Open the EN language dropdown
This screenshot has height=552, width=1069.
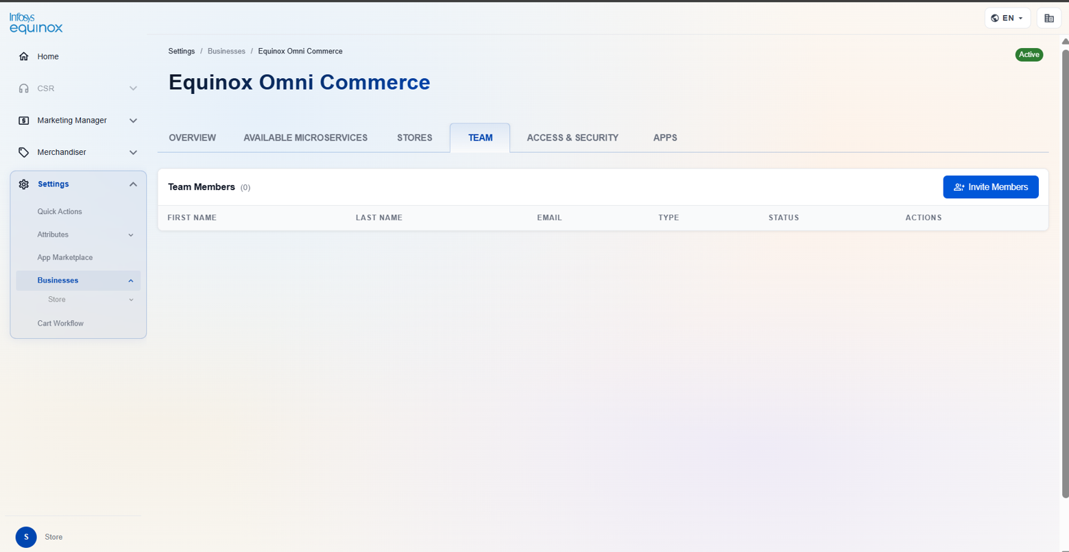tap(1007, 19)
